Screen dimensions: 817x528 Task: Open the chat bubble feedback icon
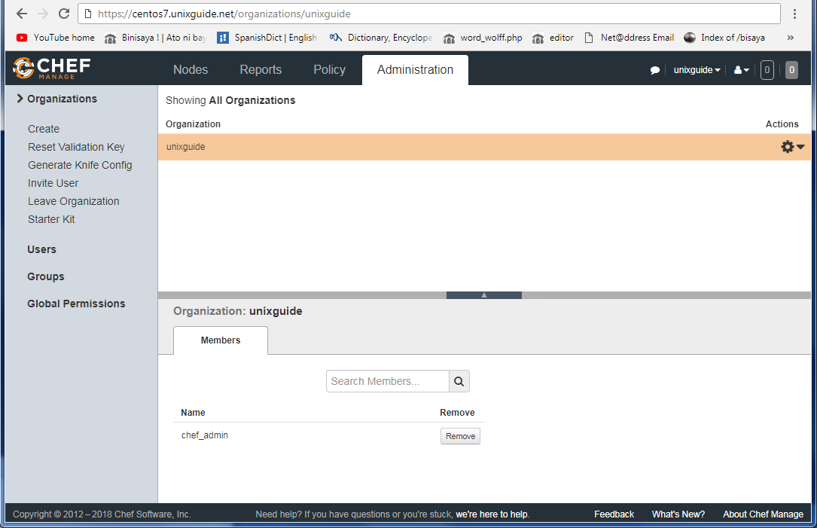[655, 70]
